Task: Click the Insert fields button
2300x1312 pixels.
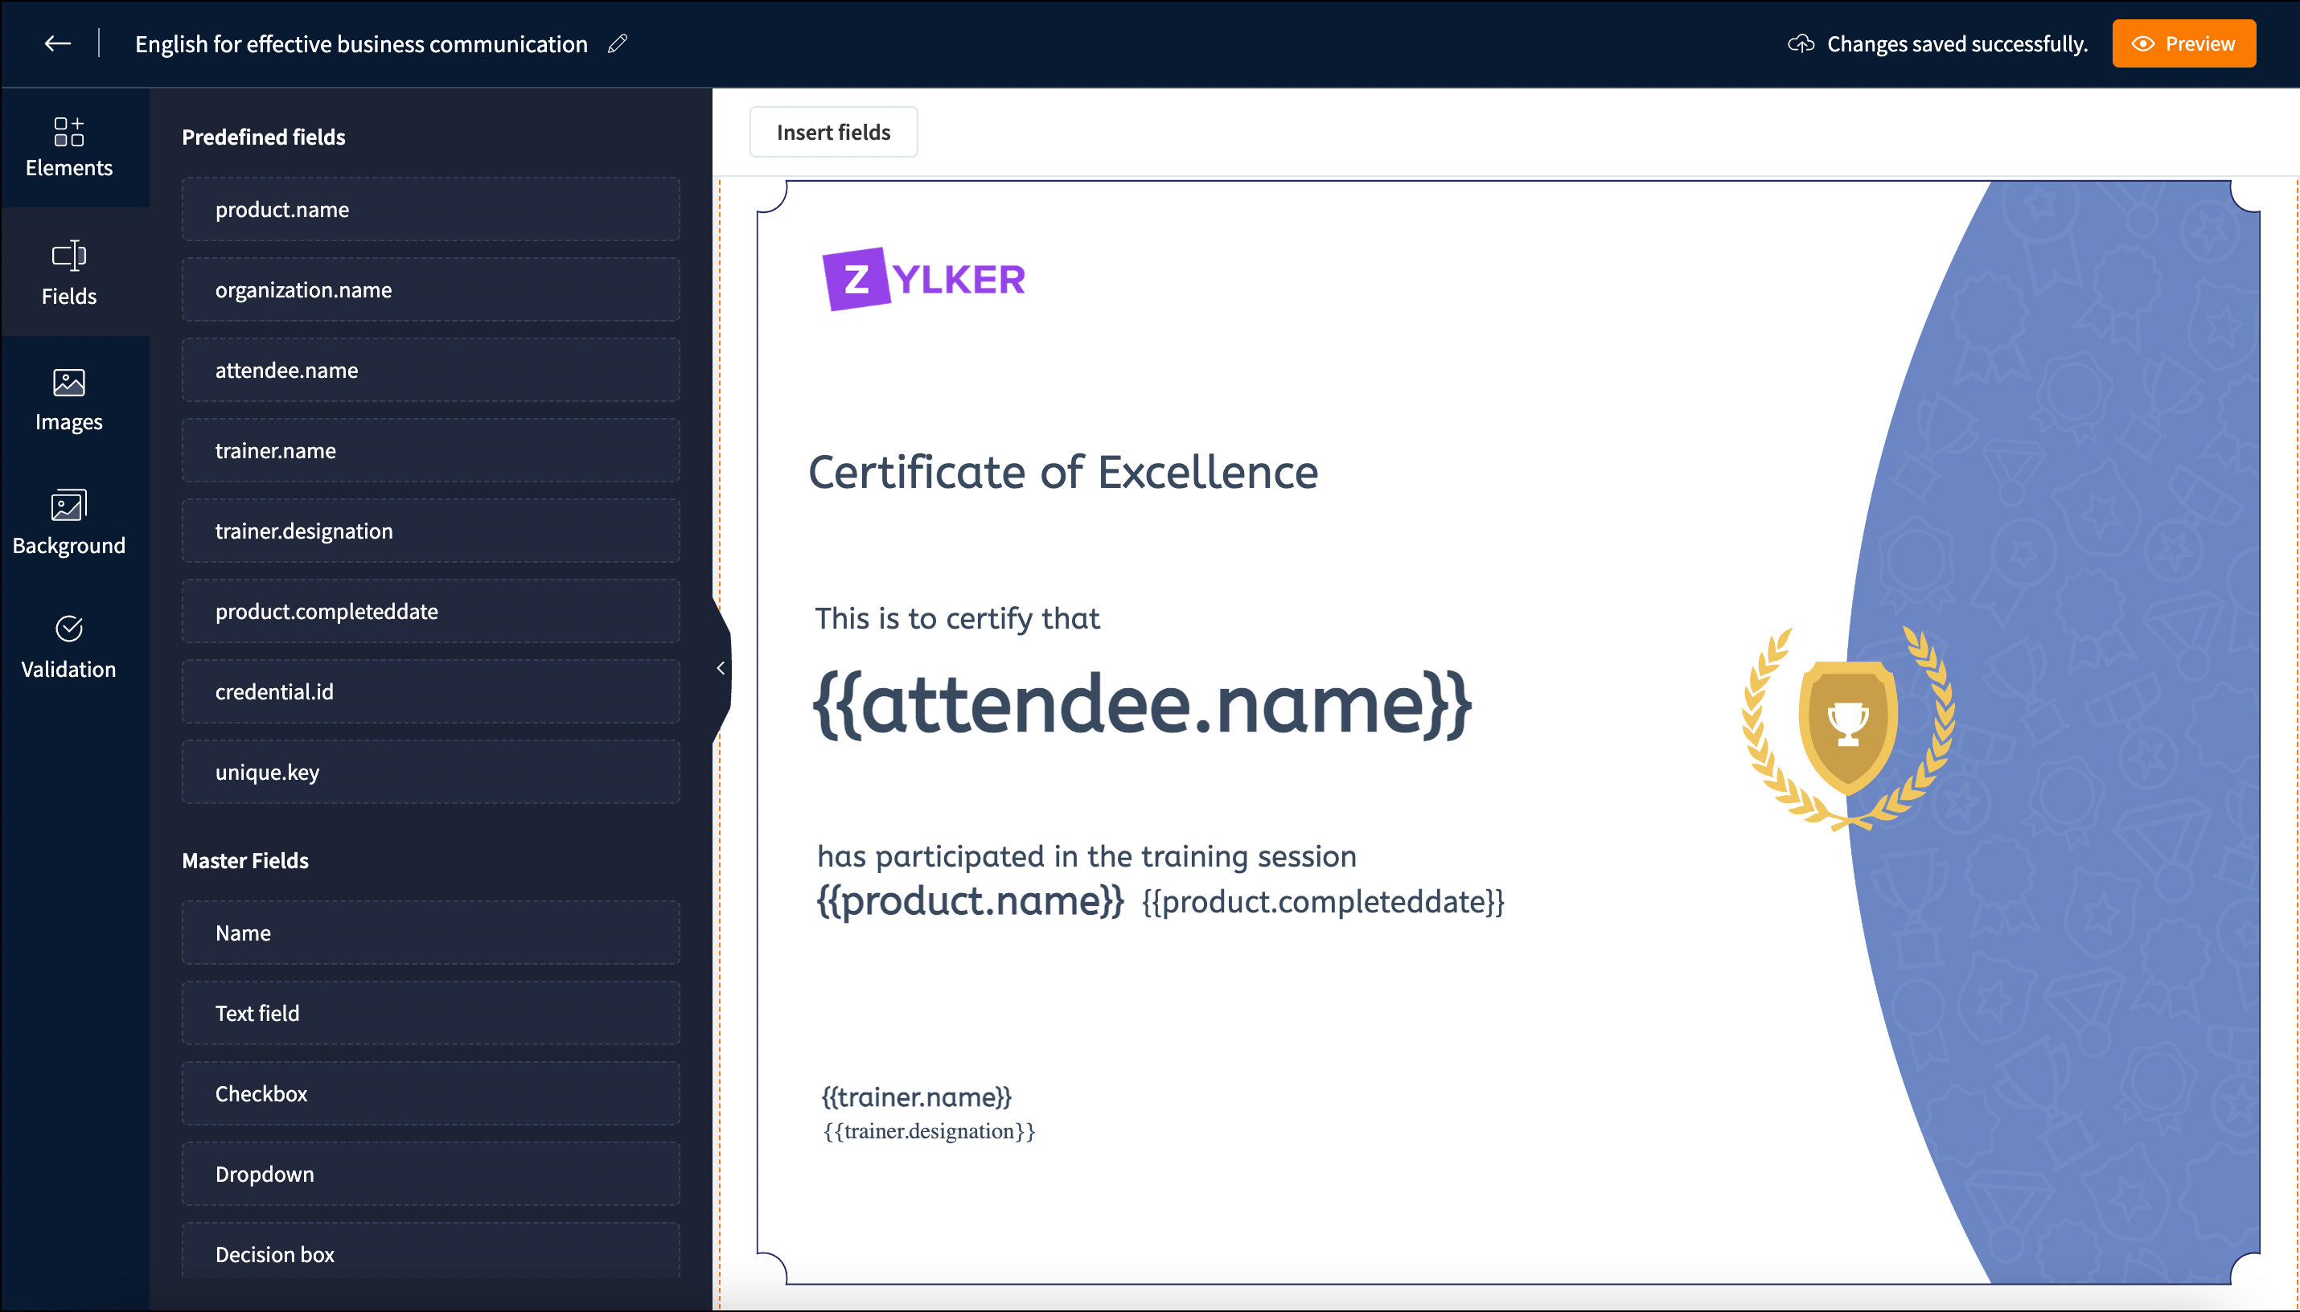Action: (833, 133)
